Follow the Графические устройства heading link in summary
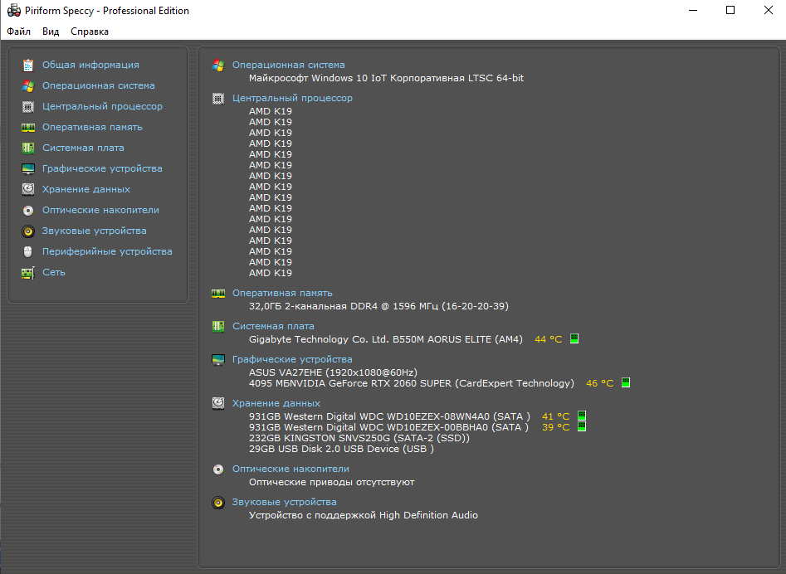 tap(292, 360)
